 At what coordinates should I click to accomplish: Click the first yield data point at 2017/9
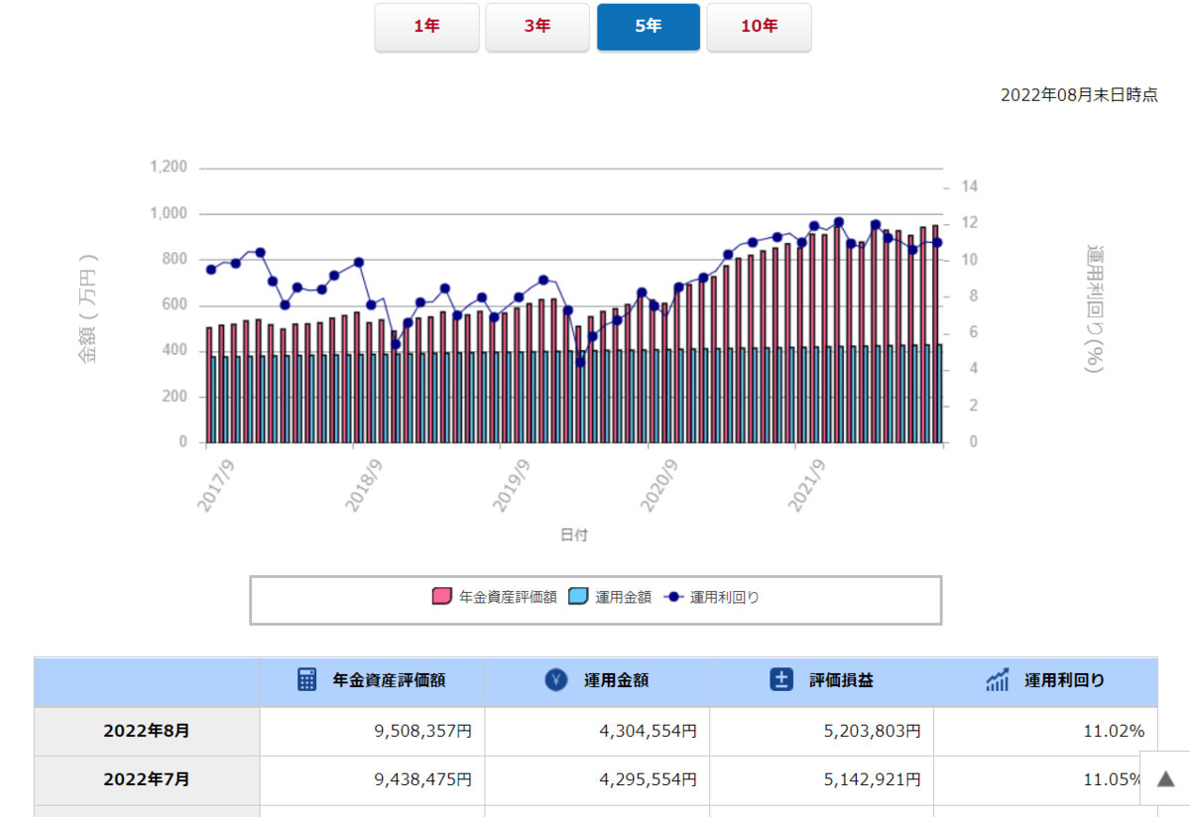point(210,270)
